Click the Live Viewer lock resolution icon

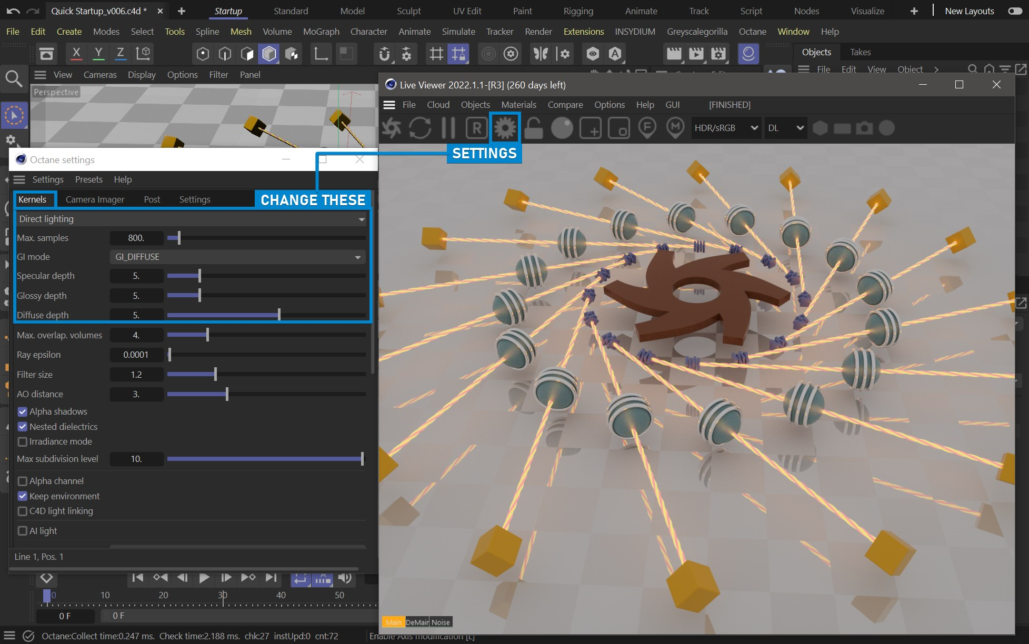coord(533,128)
